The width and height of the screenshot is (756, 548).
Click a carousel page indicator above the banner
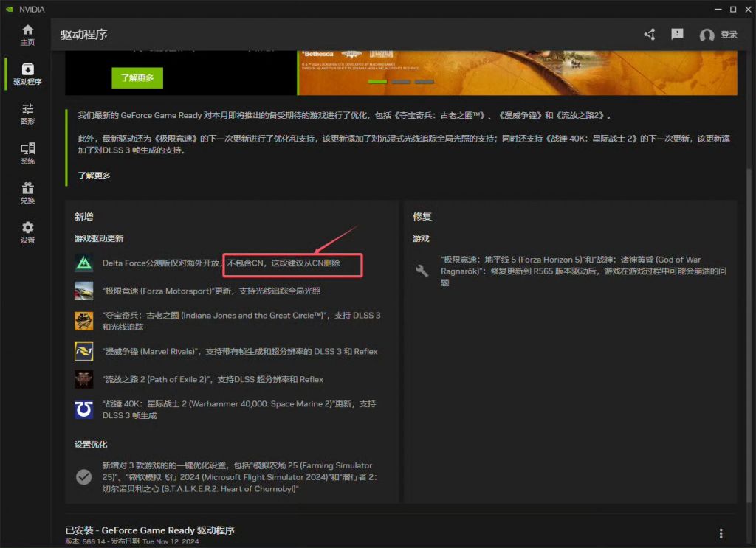tap(402, 82)
